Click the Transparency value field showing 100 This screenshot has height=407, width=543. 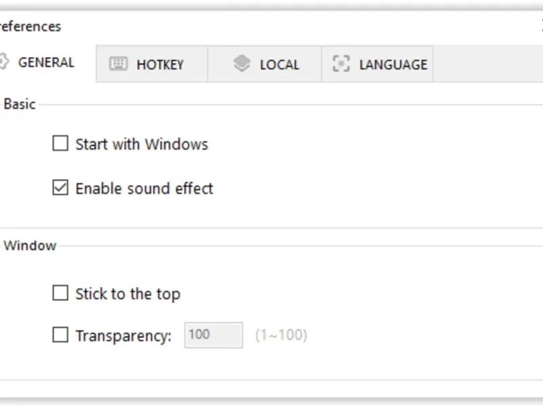click(x=214, y=335)
